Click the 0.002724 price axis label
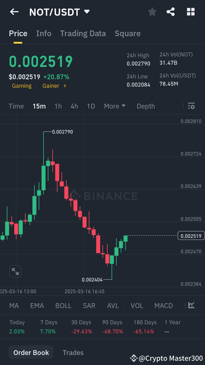Viewport: 205px width, 365px height. (x=191, y=154)
